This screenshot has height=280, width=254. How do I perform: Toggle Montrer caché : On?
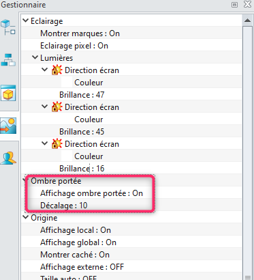click(75, 255)
